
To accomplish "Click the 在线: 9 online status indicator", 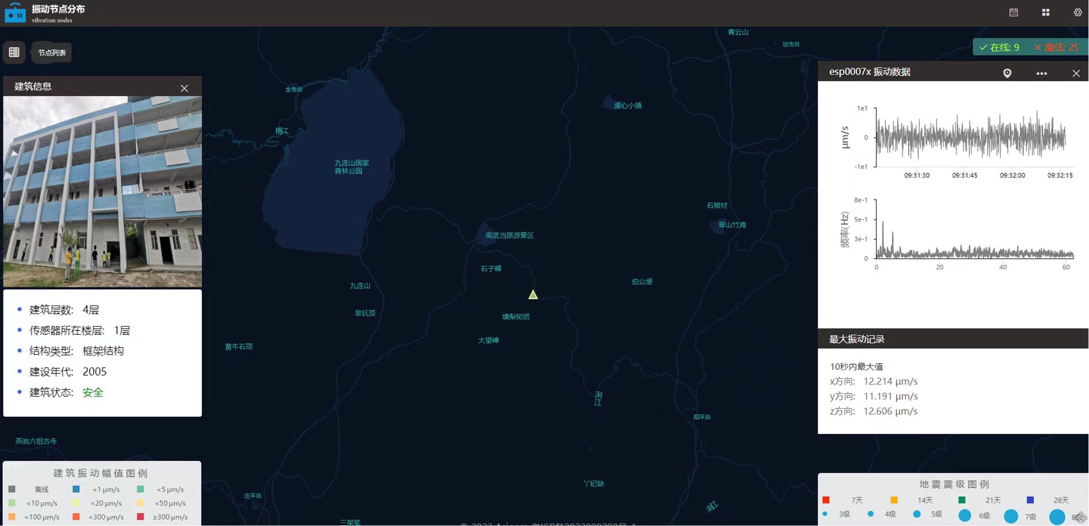I will pos(1000,47).
